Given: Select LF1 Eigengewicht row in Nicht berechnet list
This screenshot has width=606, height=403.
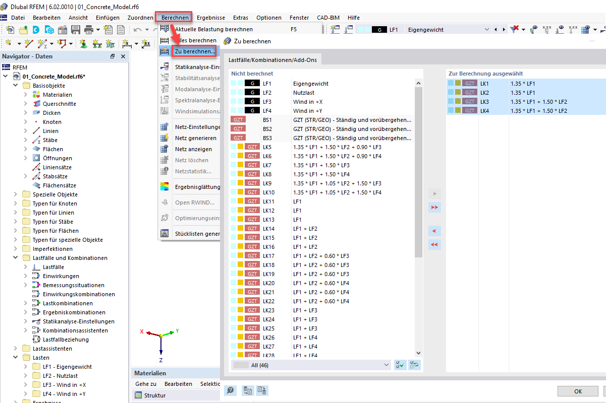Looking at the screenshot, I should [x=321, y=84].
